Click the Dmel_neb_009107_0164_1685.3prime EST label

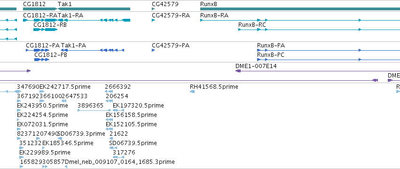click(120, 162)
